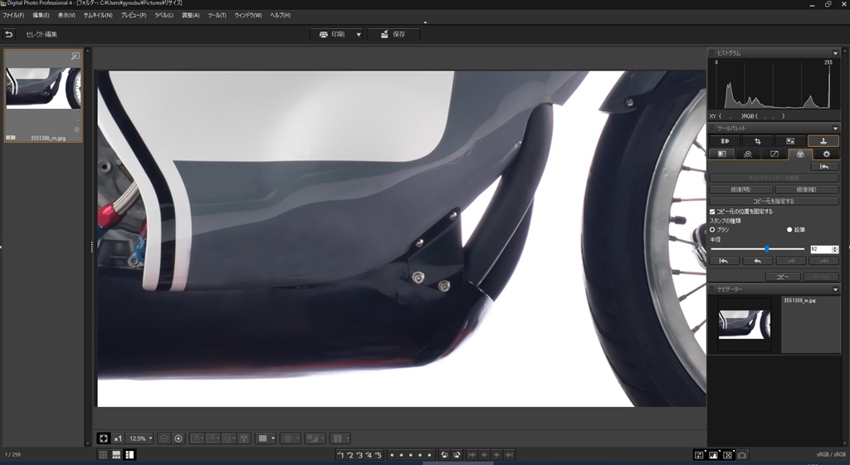The width and height of the screenshot is (850, 465).
Task: Click the rotate left icon in the bottom bar
Action: 443,455
